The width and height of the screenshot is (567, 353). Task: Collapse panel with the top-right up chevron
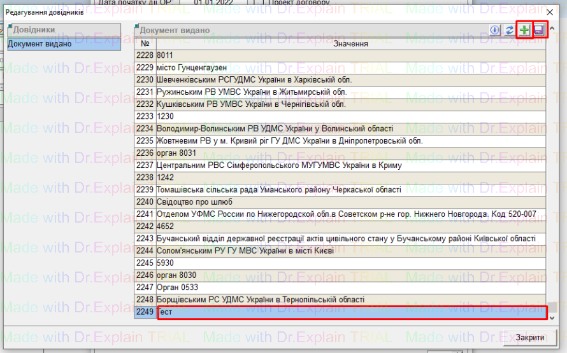click(x=552, y=29)
